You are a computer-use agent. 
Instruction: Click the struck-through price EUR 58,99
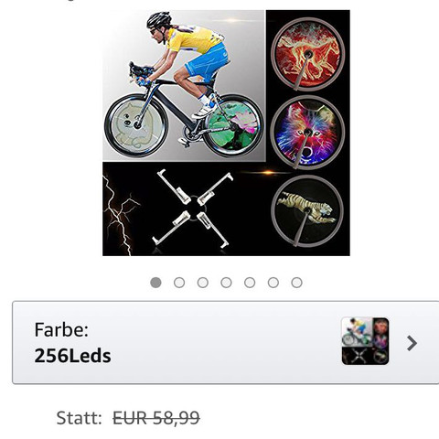click(x=156, y=418)
